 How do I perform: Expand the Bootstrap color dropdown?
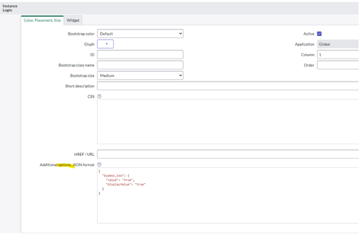pos(140,34)
